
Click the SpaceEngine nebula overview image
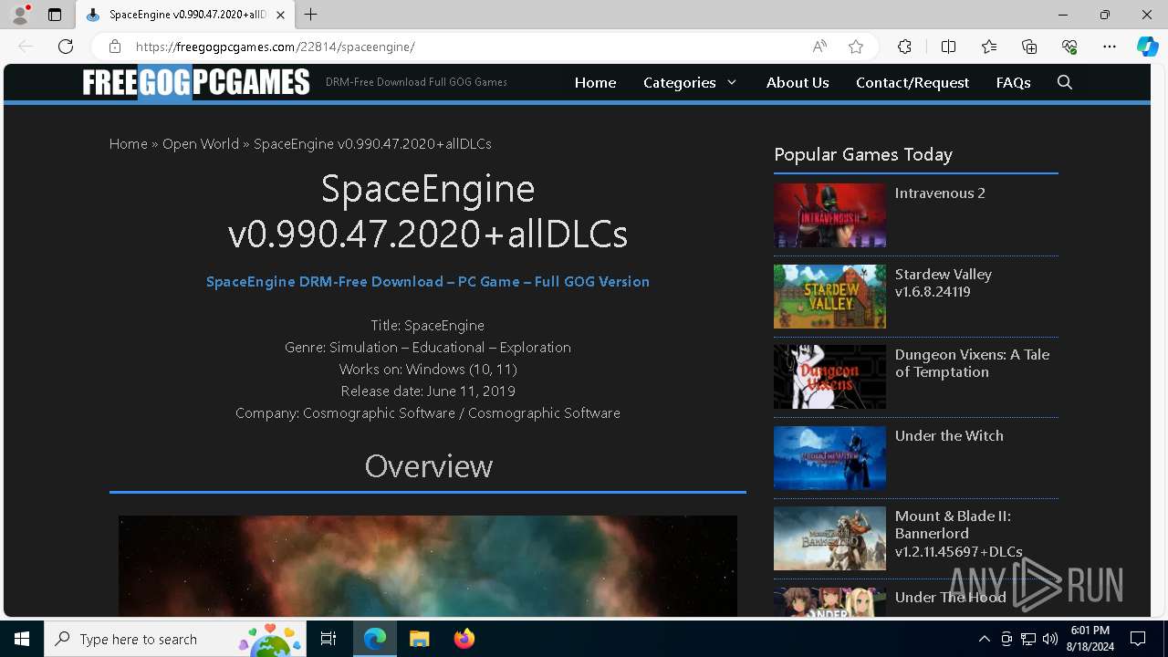[x=428, y=566]
